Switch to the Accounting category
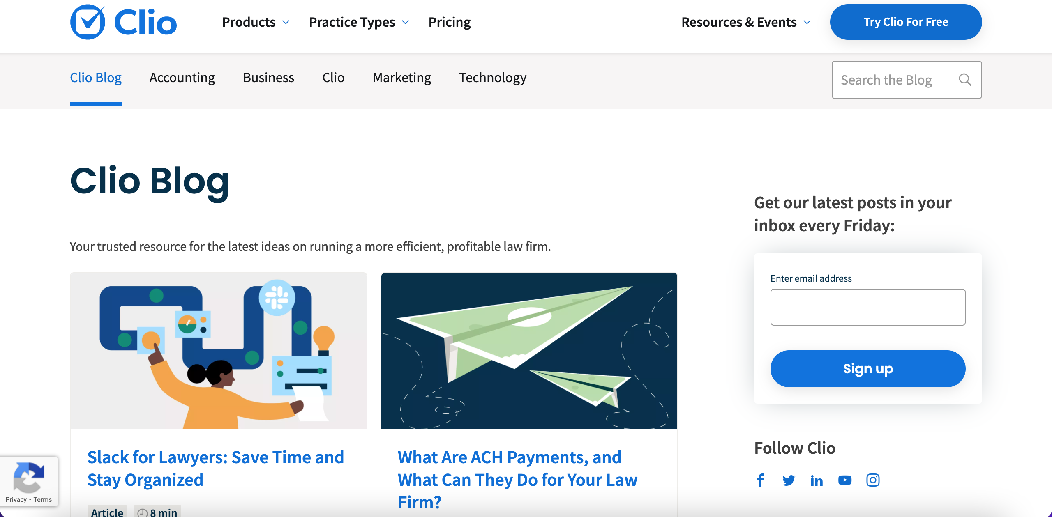The image size is (1052, 517). (x=182, y=78)
